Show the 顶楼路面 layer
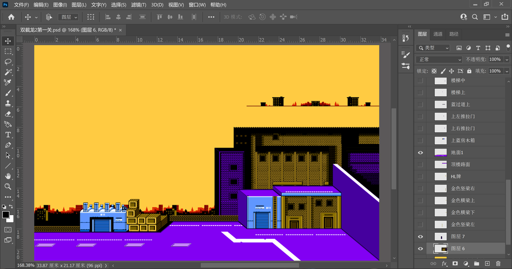512x269 pixels. pyautogui.click(x=420, y=165)
